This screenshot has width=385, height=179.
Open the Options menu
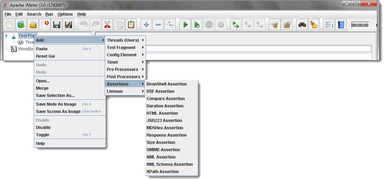coord(65,14)
